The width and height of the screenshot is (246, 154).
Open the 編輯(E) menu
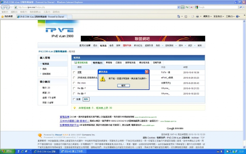[14, 12]
